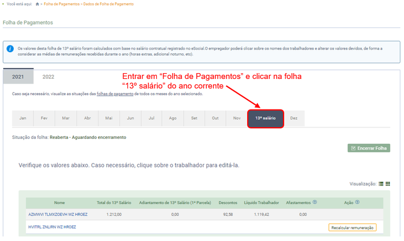This screenshot has width=404, height=241.
Task: Open the 2021 year tab
Action: click(18, 77)
